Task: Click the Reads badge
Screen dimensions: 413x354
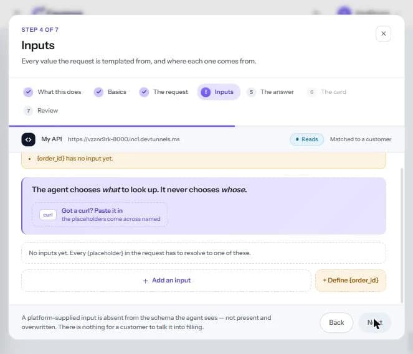Action: [306, 139]
